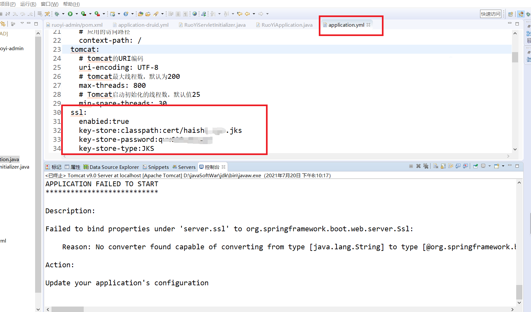Switch to application-druid.yml editor tab

tap(141, 25)
